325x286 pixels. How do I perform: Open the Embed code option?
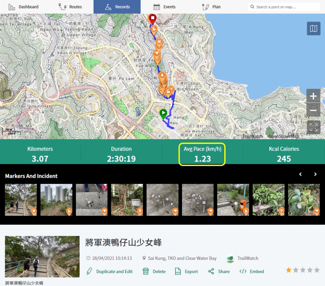tap(252, 271)
